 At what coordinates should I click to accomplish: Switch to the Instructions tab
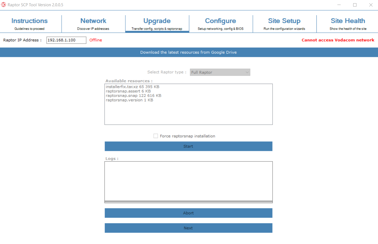point(29,23)
